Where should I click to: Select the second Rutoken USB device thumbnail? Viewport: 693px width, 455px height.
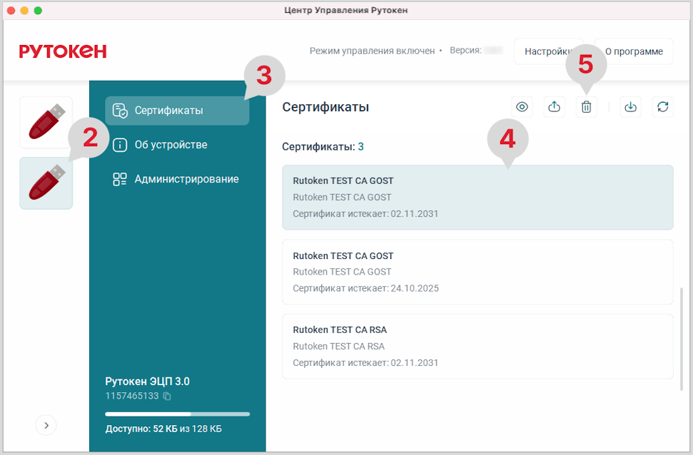(46, 183)
